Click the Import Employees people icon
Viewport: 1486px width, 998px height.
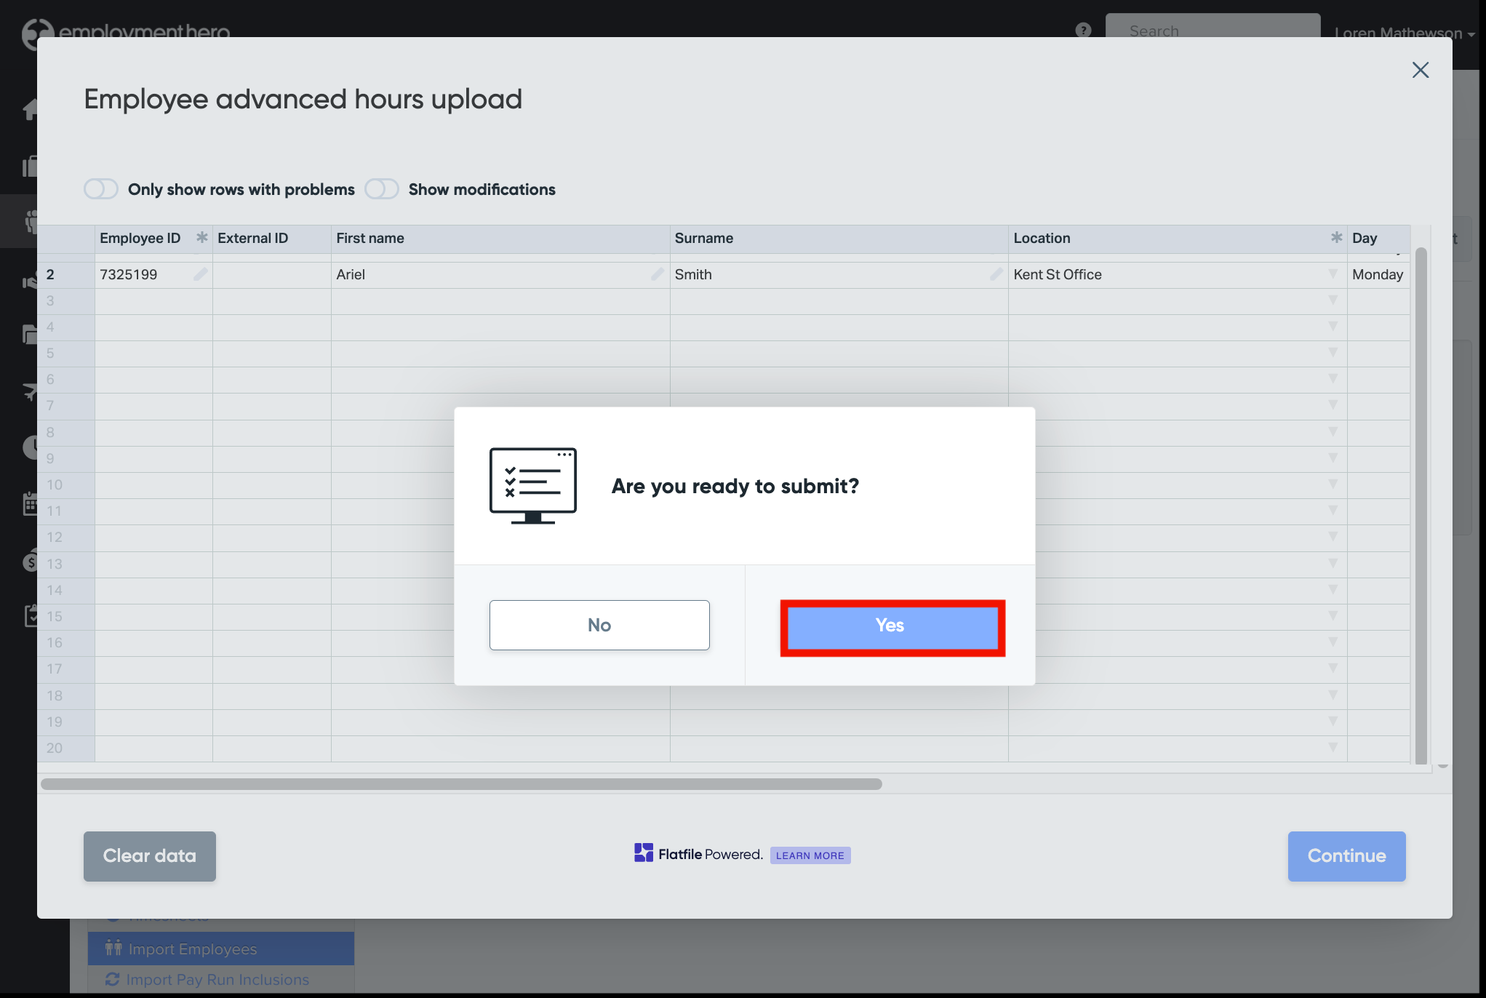(x=113, y=948)
